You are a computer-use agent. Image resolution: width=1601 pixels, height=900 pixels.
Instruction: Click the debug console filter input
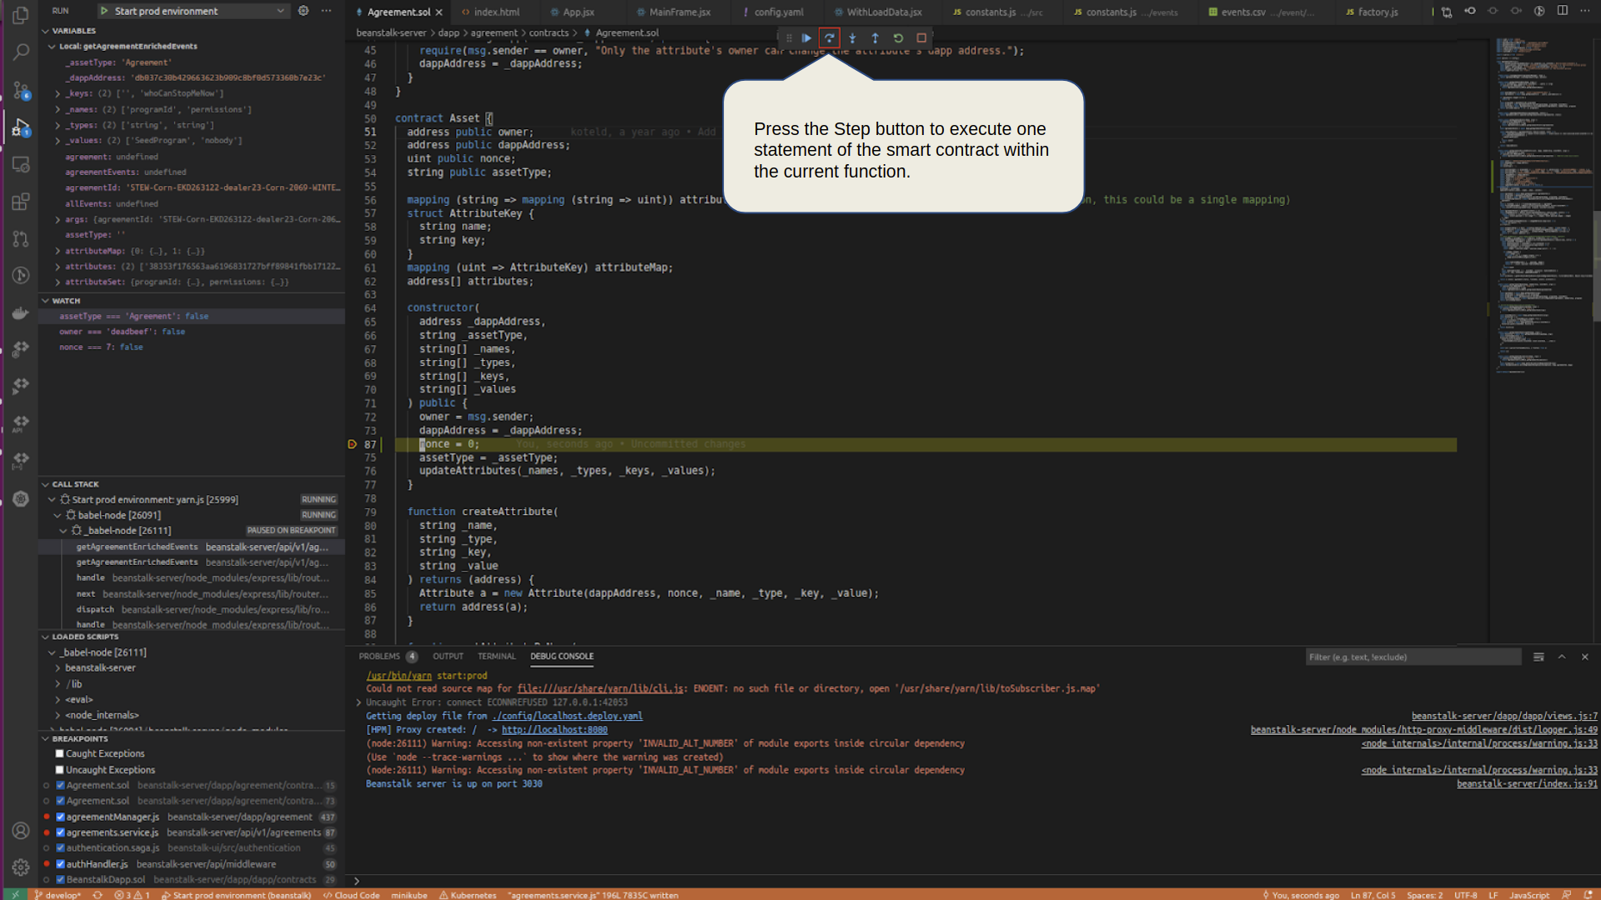pos(1413,657)
